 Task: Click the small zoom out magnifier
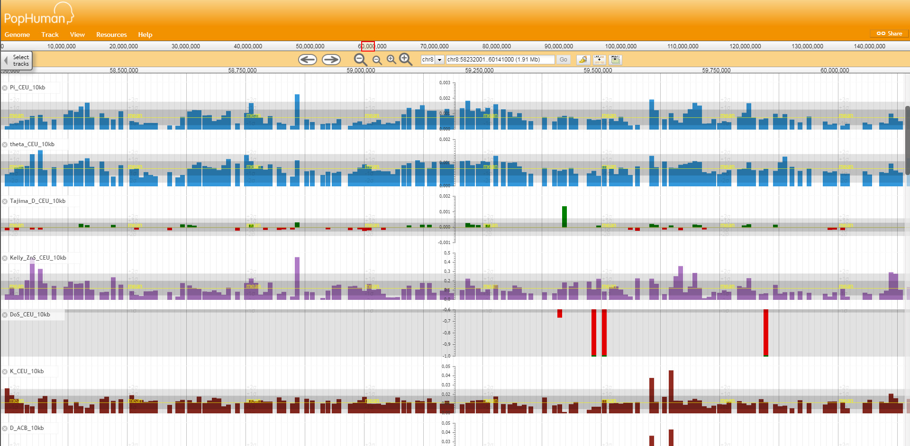click(377, 60)
